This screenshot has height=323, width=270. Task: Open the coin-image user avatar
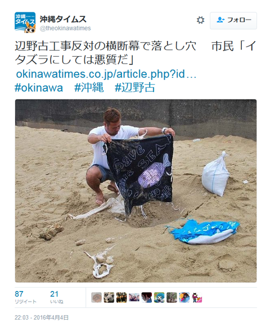(97, 298)
